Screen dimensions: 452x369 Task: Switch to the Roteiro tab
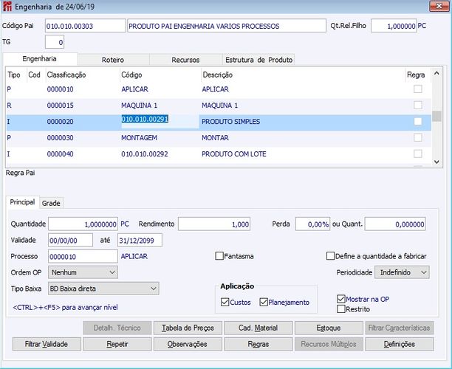click(x=114, y=59)
